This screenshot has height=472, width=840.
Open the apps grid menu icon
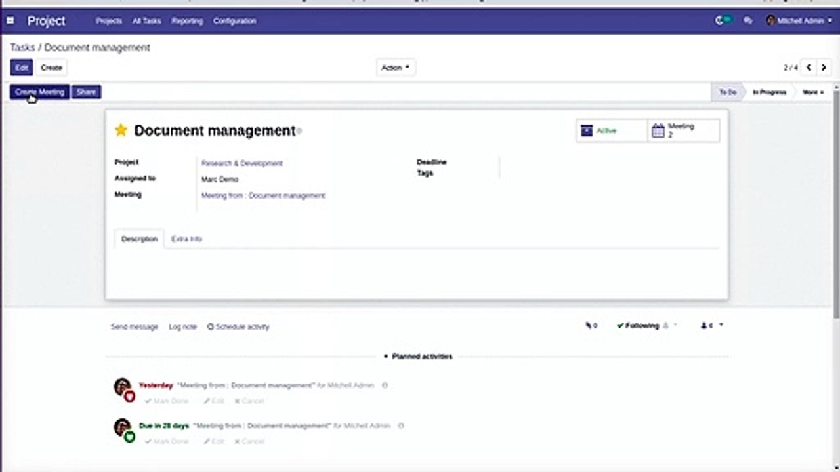point(10,21)
